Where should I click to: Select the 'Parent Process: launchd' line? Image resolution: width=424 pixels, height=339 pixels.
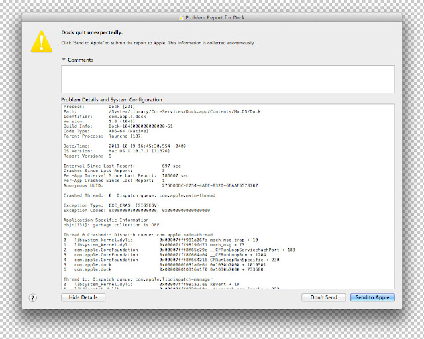point(103,136)
